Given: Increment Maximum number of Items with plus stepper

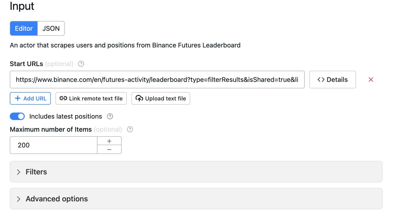Looking at the screenshot, I should (109, 141).
